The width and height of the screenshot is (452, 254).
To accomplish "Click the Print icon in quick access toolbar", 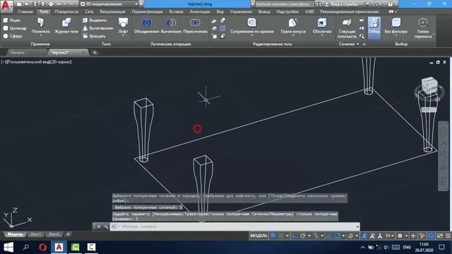I will point(51,4).
